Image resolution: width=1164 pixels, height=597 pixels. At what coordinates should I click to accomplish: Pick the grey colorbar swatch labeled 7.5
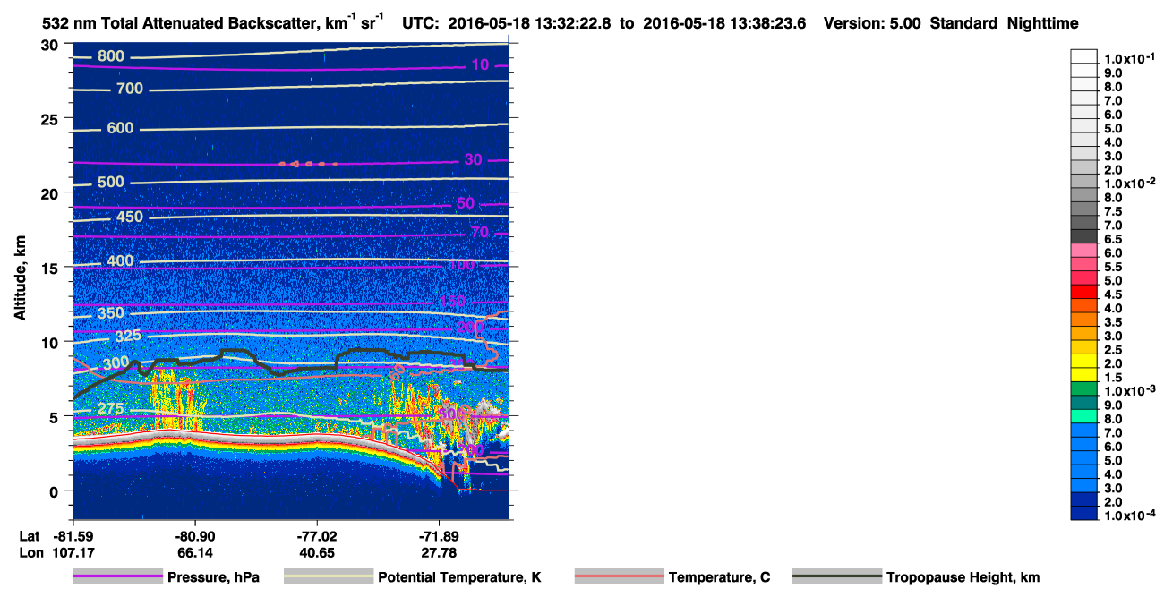tap(1084, 210)
